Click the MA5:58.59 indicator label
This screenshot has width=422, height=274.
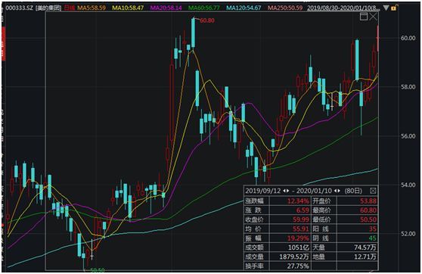[92, 8]
